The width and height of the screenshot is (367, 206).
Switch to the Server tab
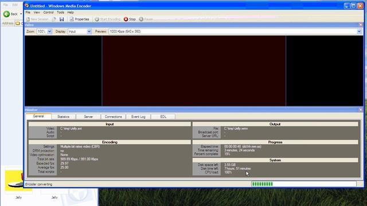click(x=88, y=117)
